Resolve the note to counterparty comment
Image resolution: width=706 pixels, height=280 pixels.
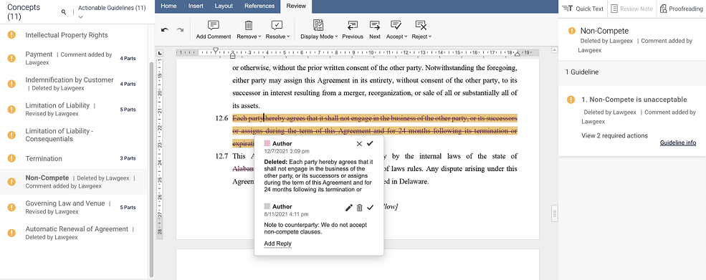click(370, 208)
